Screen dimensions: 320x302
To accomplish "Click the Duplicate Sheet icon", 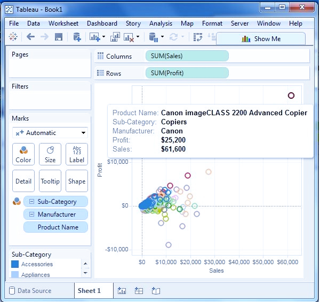I will point(115,37).
